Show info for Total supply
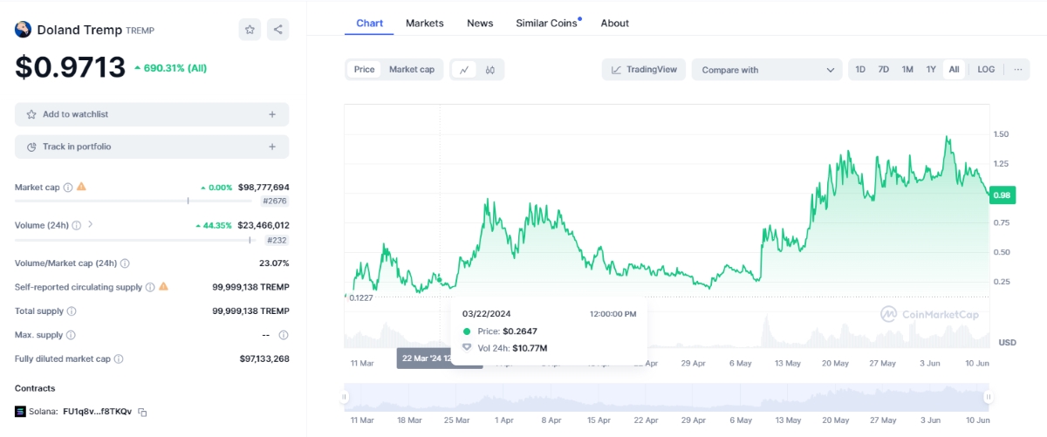 pyautogui.click(x=72, y=311)
